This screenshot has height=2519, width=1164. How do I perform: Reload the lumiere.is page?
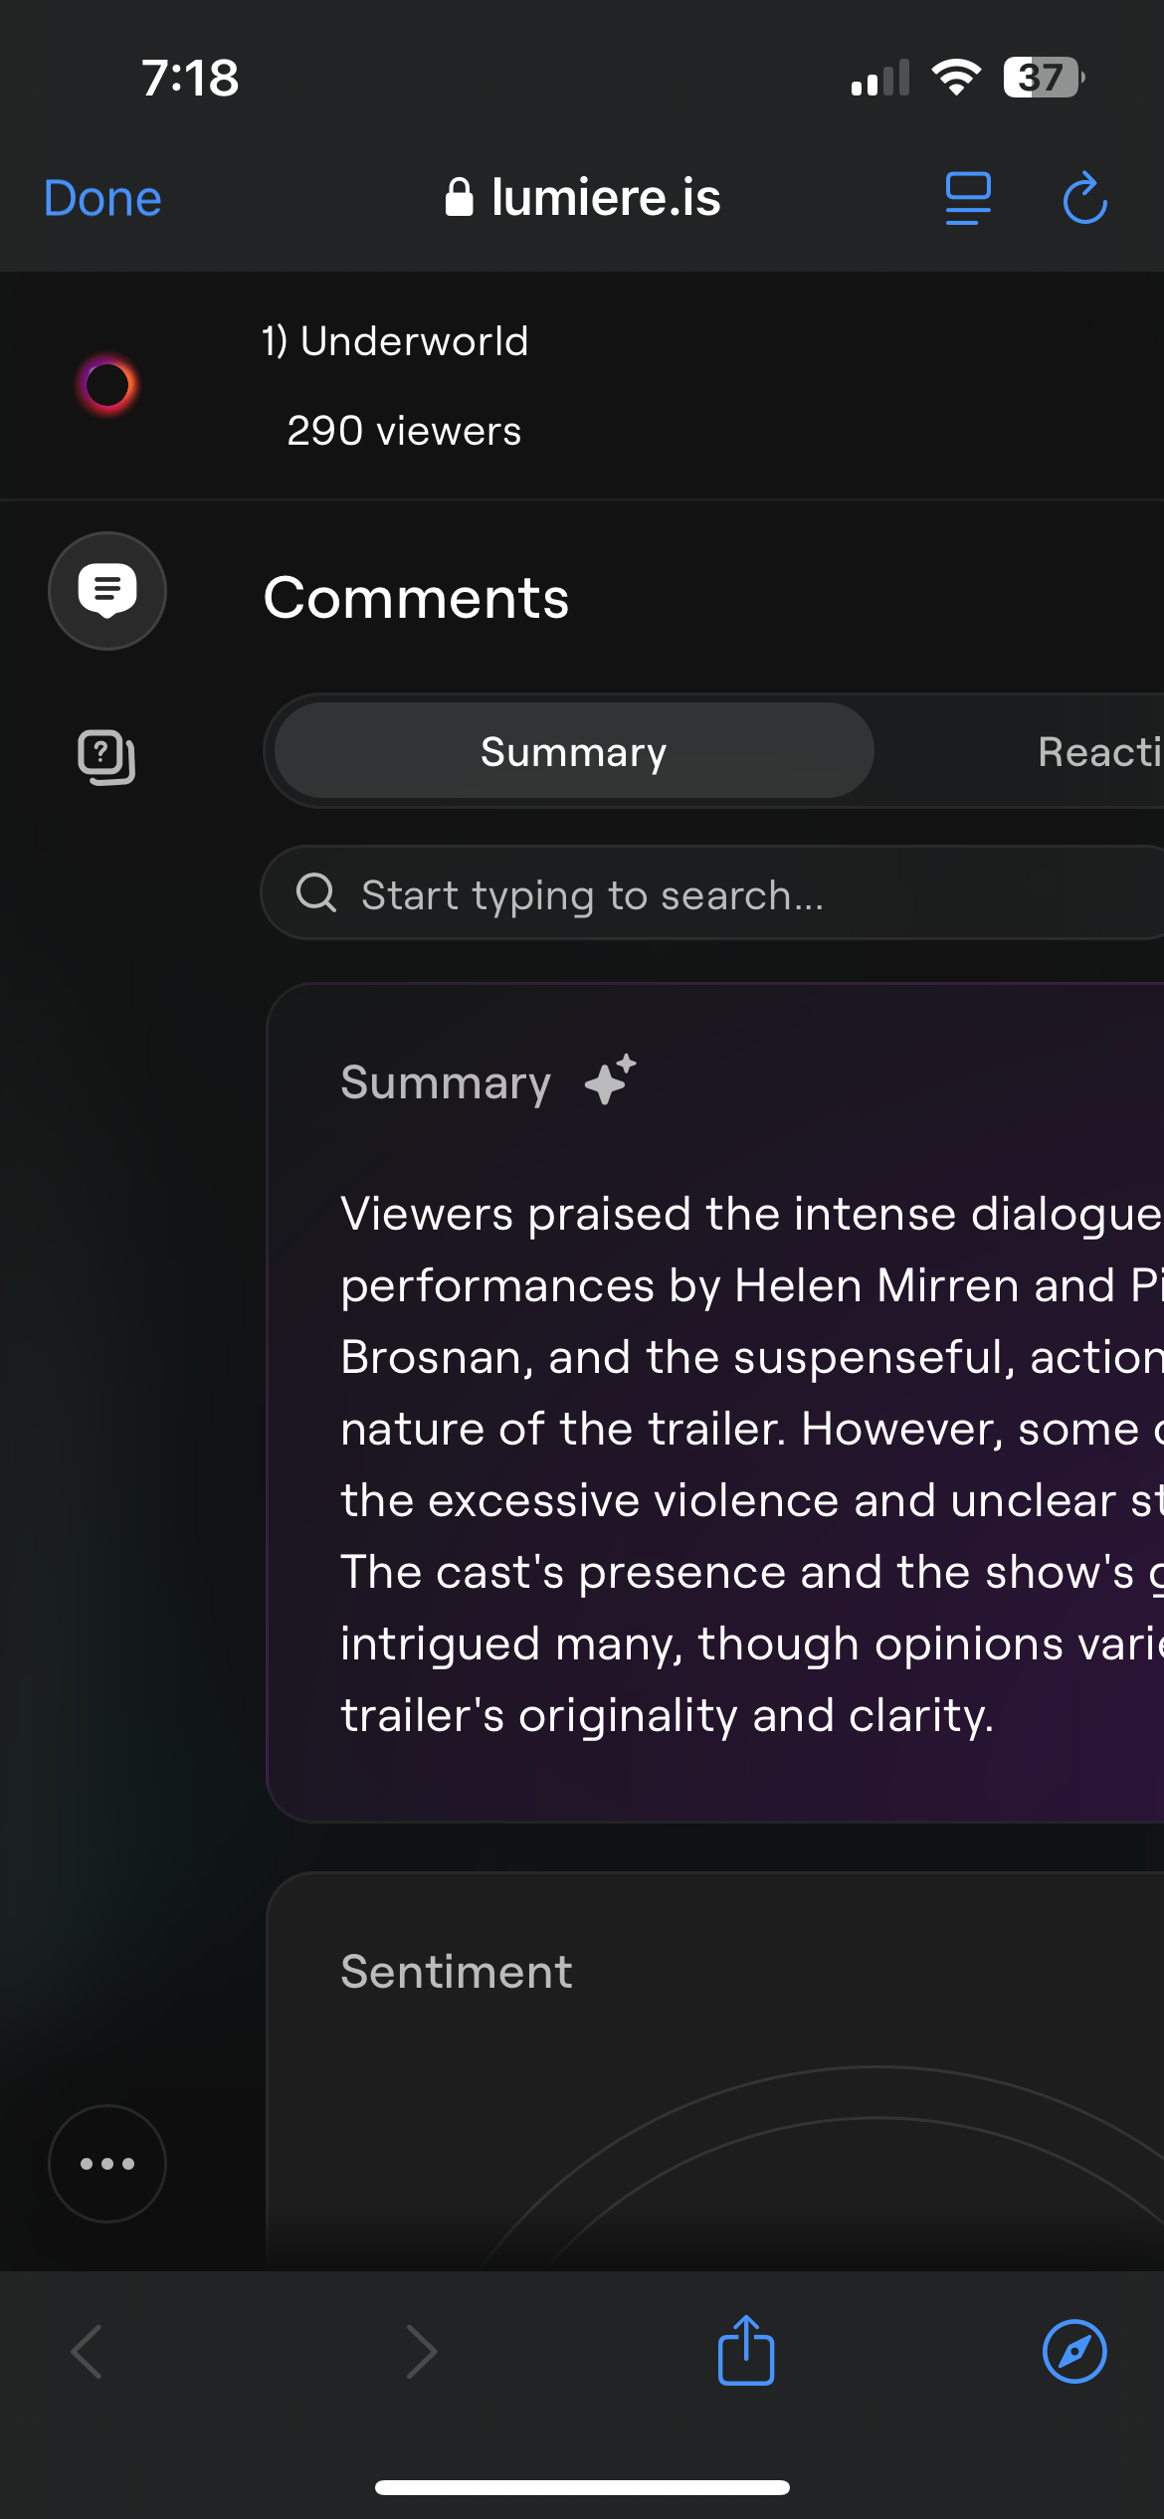pyautogui.click(x=1084, y=198)
